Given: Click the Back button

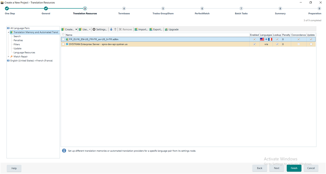Looking at the screenshot, I should [x=260, y=168].
